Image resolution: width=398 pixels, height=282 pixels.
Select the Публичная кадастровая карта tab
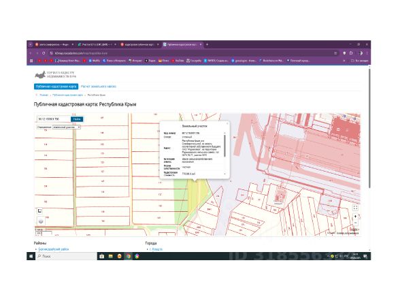tap(56, 87)
